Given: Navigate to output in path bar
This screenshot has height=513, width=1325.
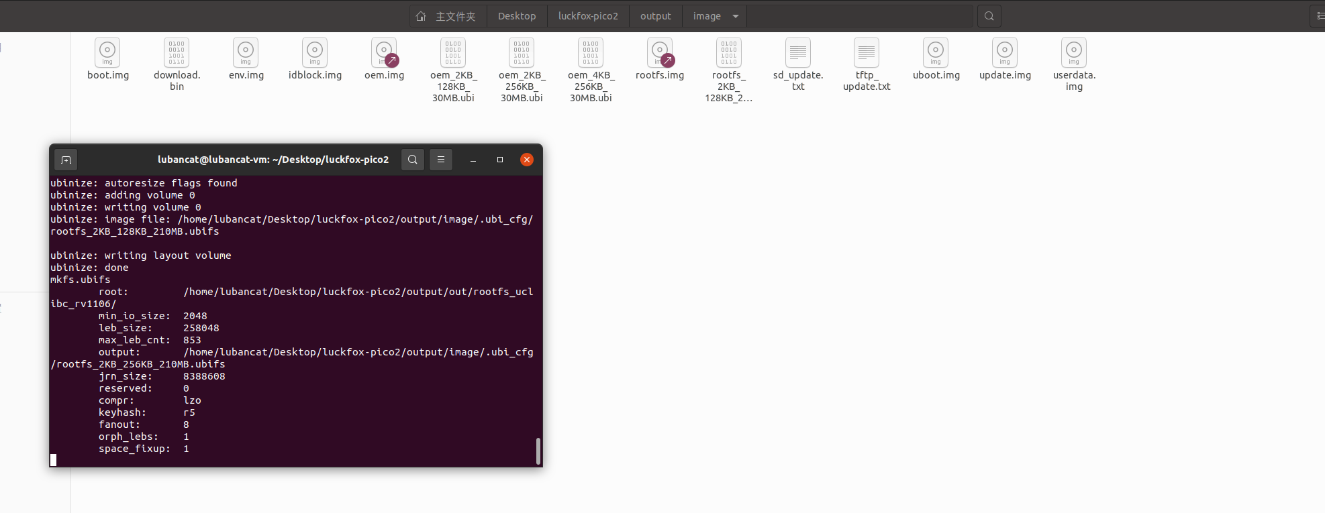Looking at the screenshot, I should pos(656,16).
